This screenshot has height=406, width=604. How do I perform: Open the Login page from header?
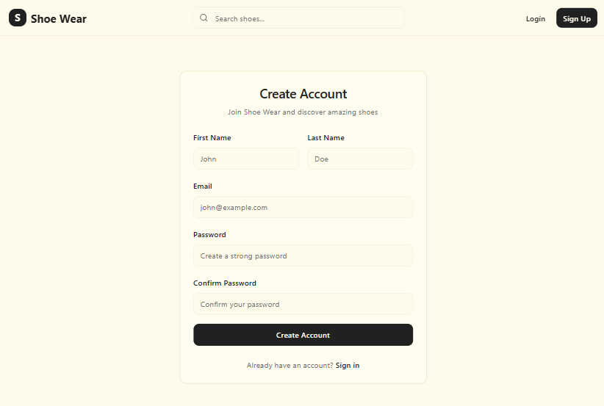pos(536,19)
